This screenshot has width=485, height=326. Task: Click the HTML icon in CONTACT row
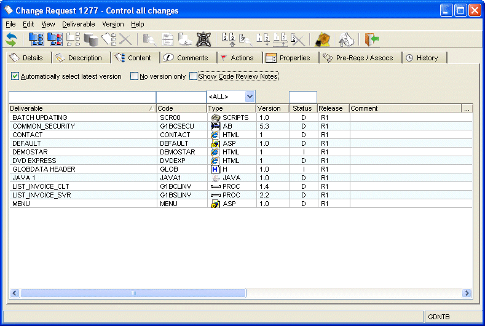pyautogui.click(x=215, y=135)
